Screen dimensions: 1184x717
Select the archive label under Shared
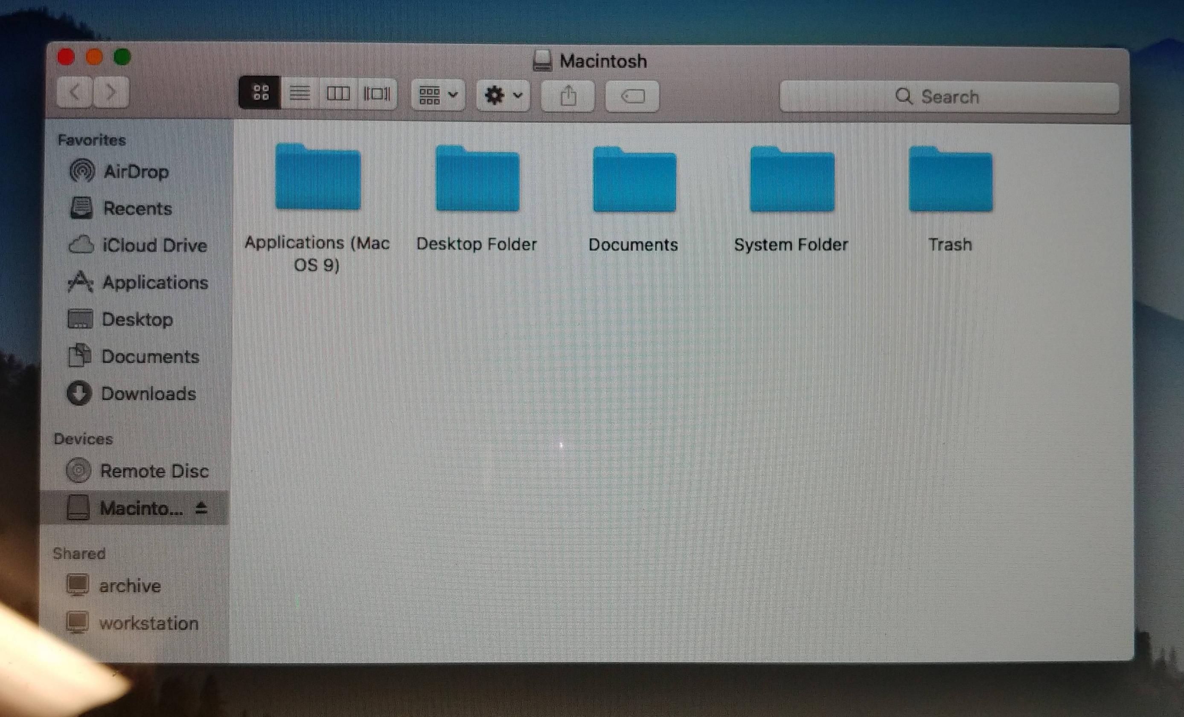(x=130, y=586)
